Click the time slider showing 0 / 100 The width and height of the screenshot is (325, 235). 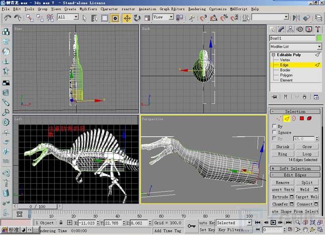[x=37, y=206]
